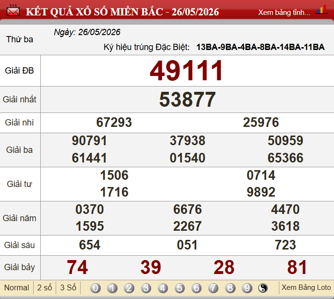Click first prize number 53877
This screenshot has height=299, width=334.
pyautogui.click(x=188, y=99)
